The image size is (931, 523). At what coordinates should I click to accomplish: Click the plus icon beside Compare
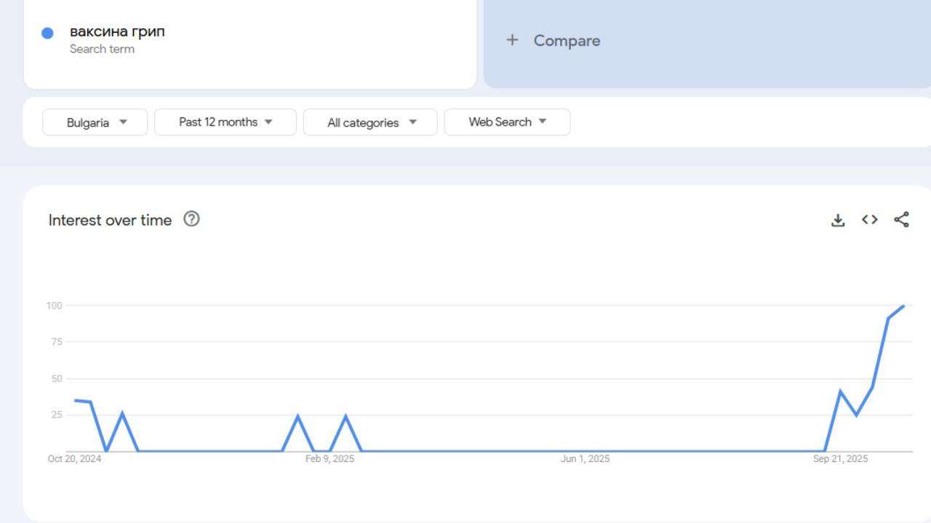tap(512, 41)
